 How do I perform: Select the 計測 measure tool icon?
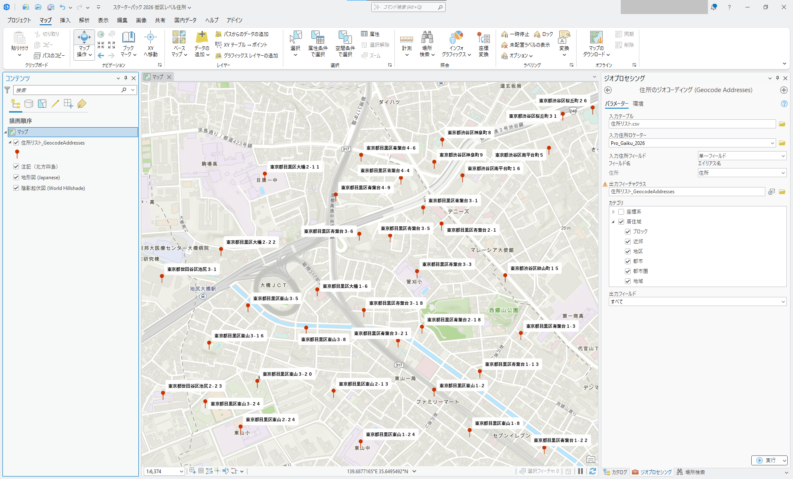pos(406,39)
